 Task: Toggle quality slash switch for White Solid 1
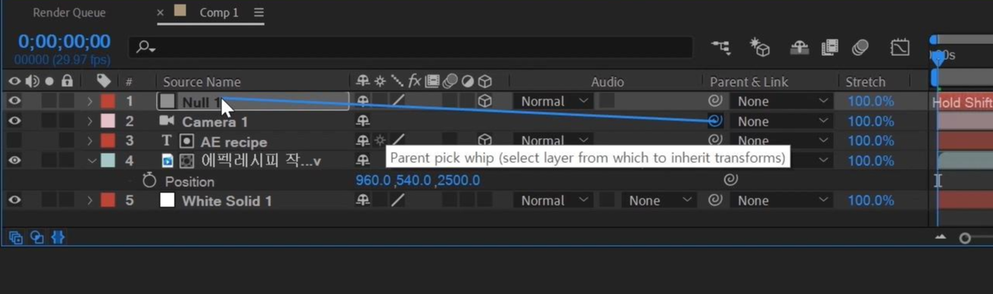(x=398, y=200)
